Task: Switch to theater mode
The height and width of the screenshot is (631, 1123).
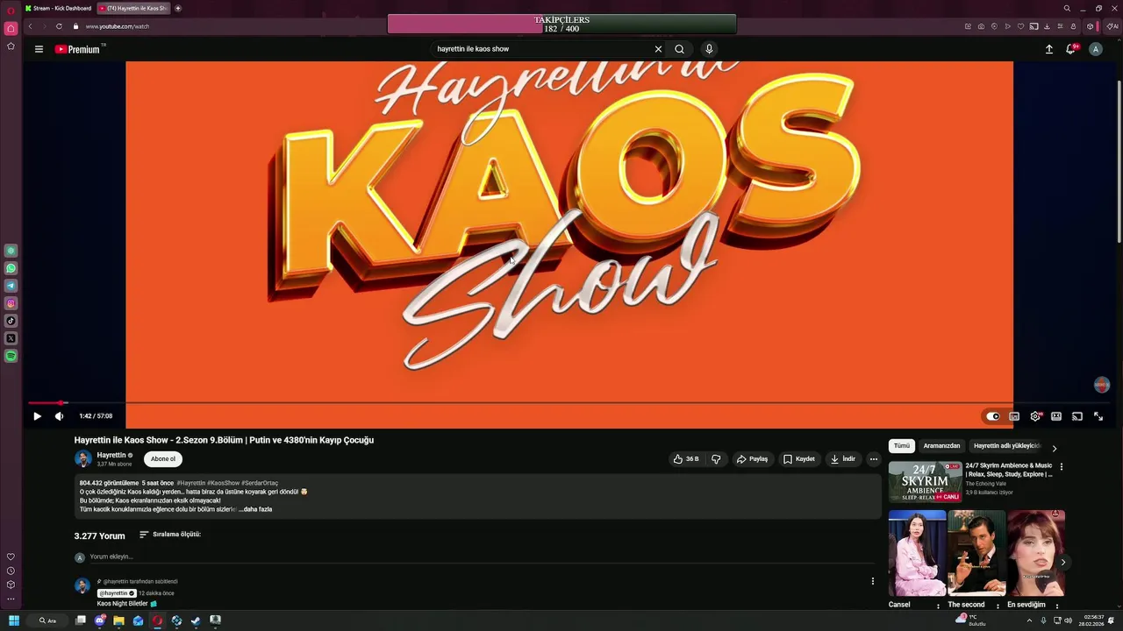Action: (1056, 416)
